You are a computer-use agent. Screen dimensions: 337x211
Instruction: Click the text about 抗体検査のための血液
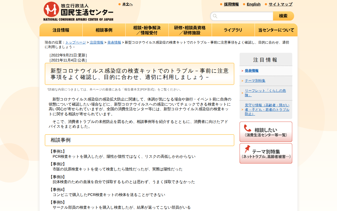(124, 182)
